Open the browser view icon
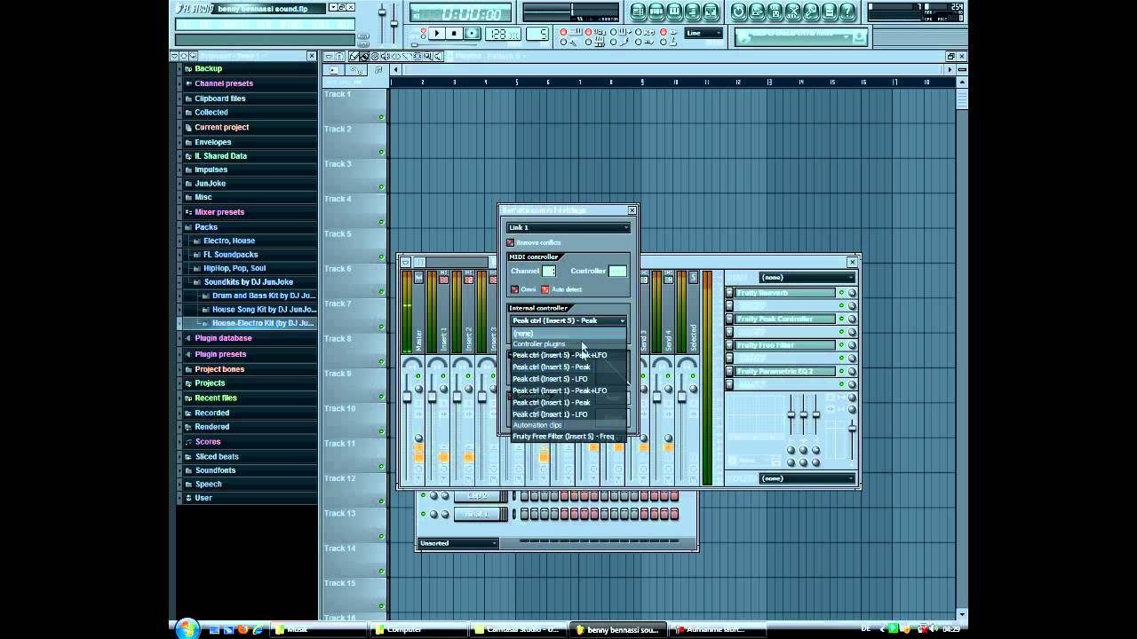Image resolution: width=1137 pixels, height=639 pixels. pyautogui.click(x=693, y=12)
